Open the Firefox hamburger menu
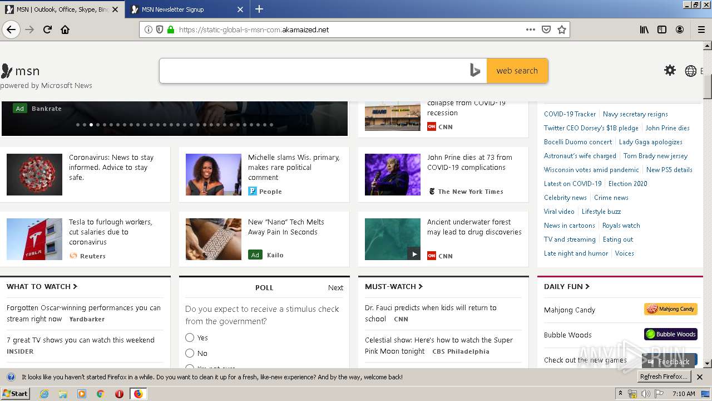 (701, 30)
